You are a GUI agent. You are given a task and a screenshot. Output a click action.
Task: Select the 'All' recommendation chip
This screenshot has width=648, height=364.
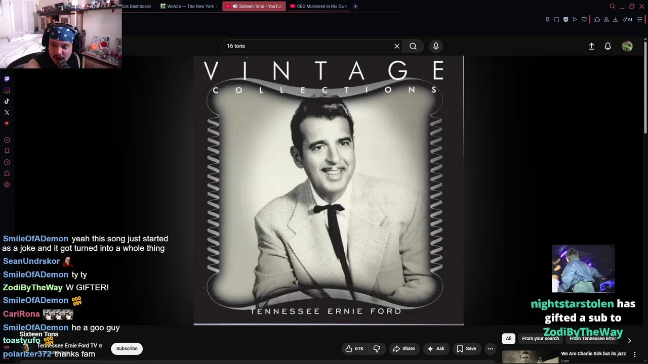click(508, 339)
